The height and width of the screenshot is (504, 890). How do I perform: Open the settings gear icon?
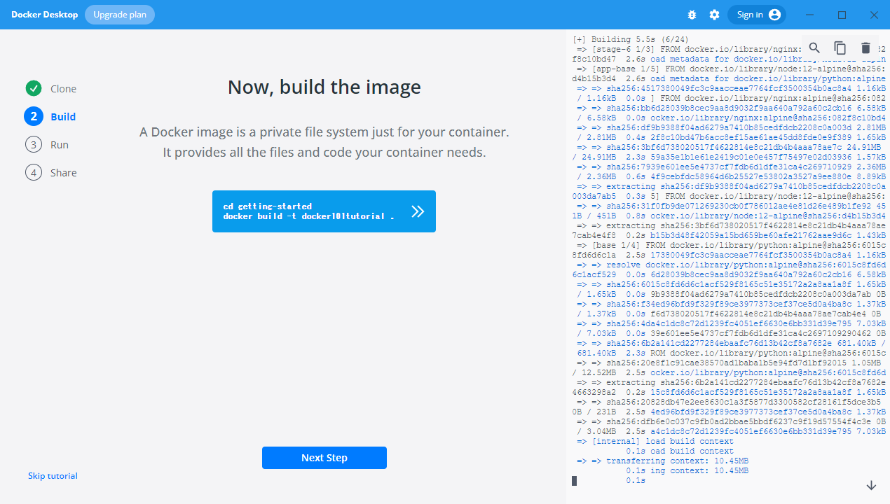pyautogui.click(x=714, y=15)
